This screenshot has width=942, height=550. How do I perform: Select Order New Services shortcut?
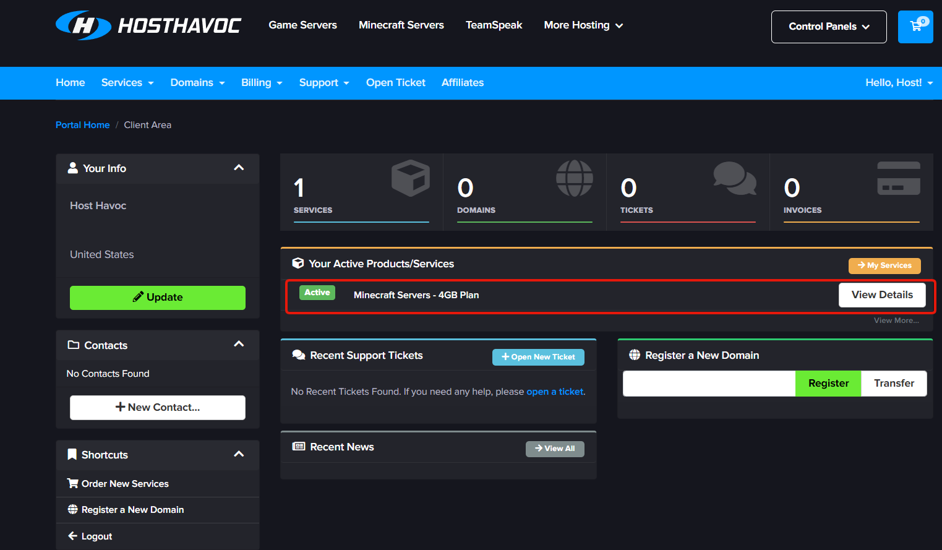[158, 484]
